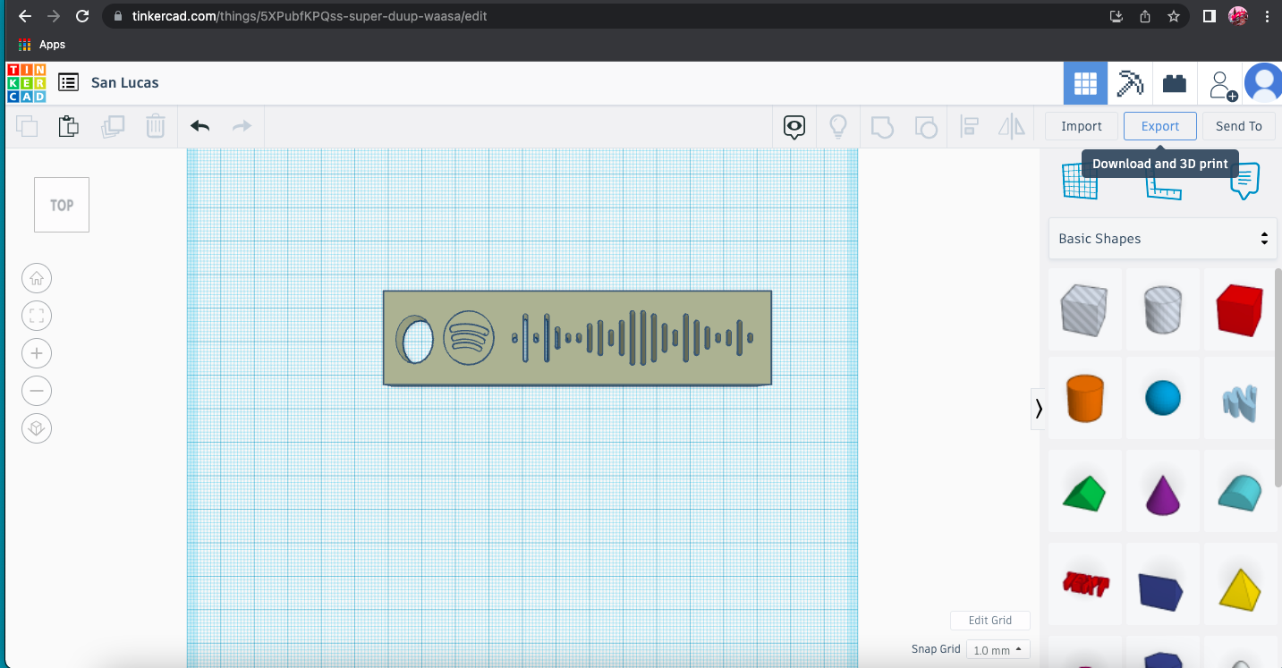Click the browser Forward arrow
1282x668 pixels.
tap(54, 16)
